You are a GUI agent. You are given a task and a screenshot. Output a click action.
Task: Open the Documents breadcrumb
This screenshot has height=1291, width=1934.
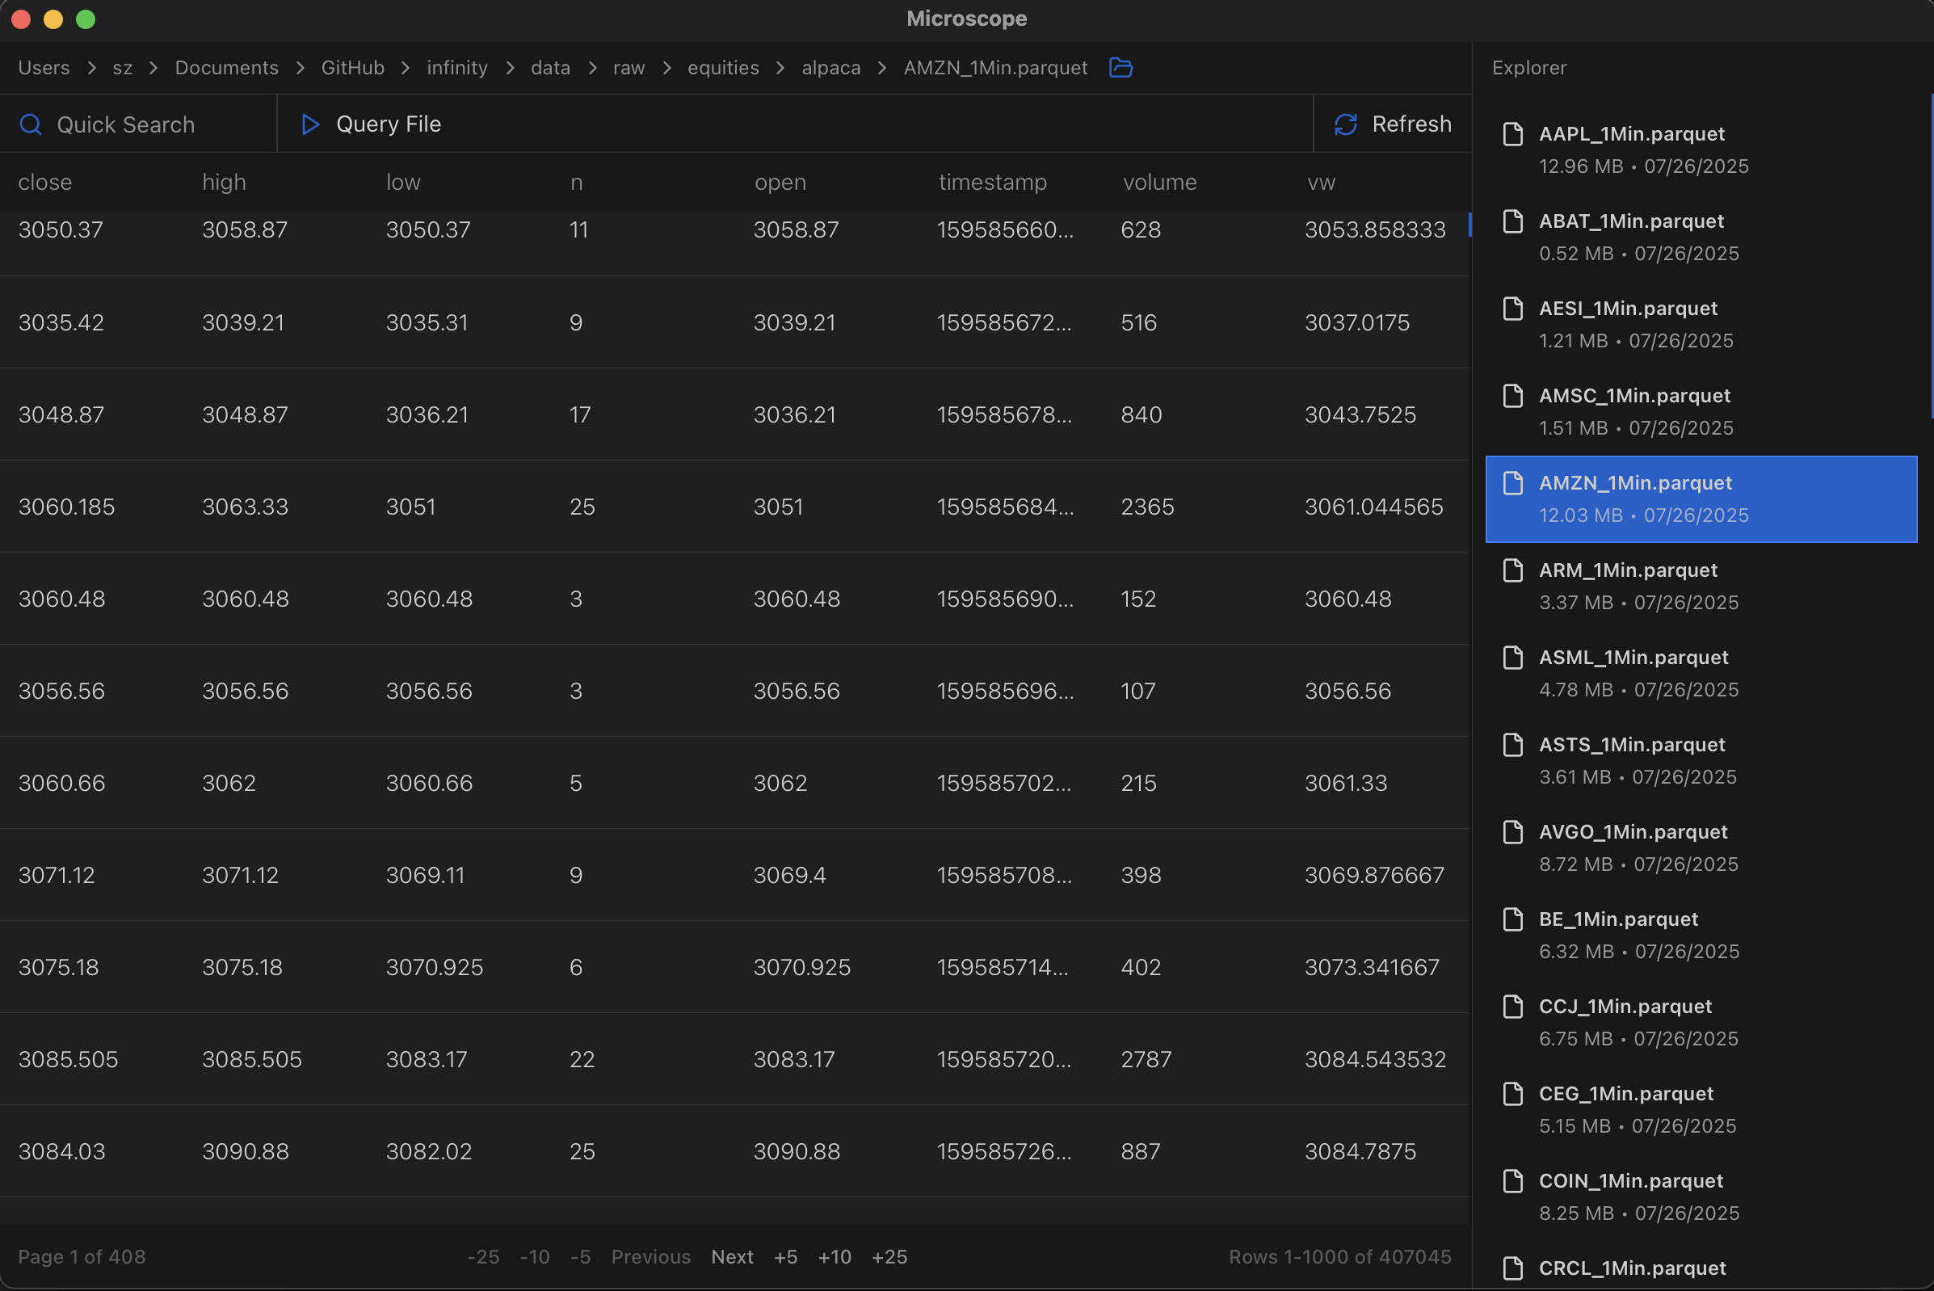click(x=226, y=68)
